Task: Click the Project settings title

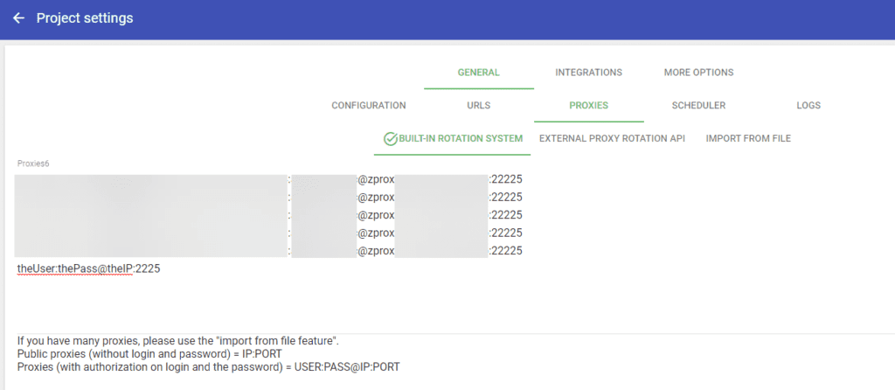Action: 85,18
